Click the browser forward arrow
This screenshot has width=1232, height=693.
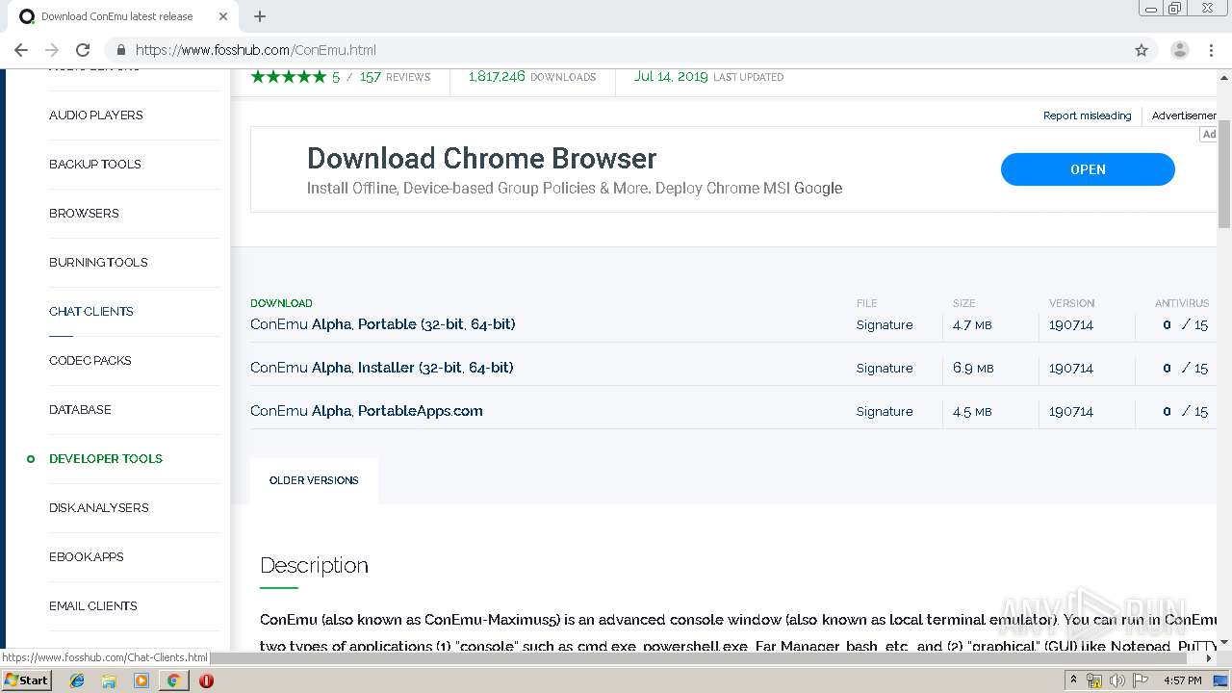[x=52, y=50]
